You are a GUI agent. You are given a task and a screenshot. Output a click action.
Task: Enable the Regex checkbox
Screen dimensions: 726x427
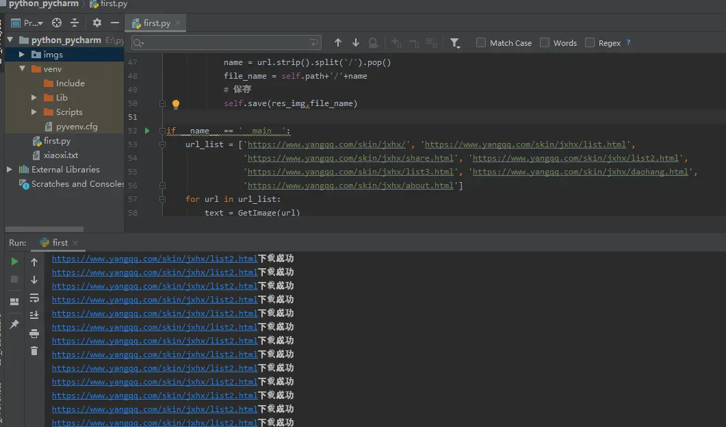pyautogui.click(x=590, y=42)
